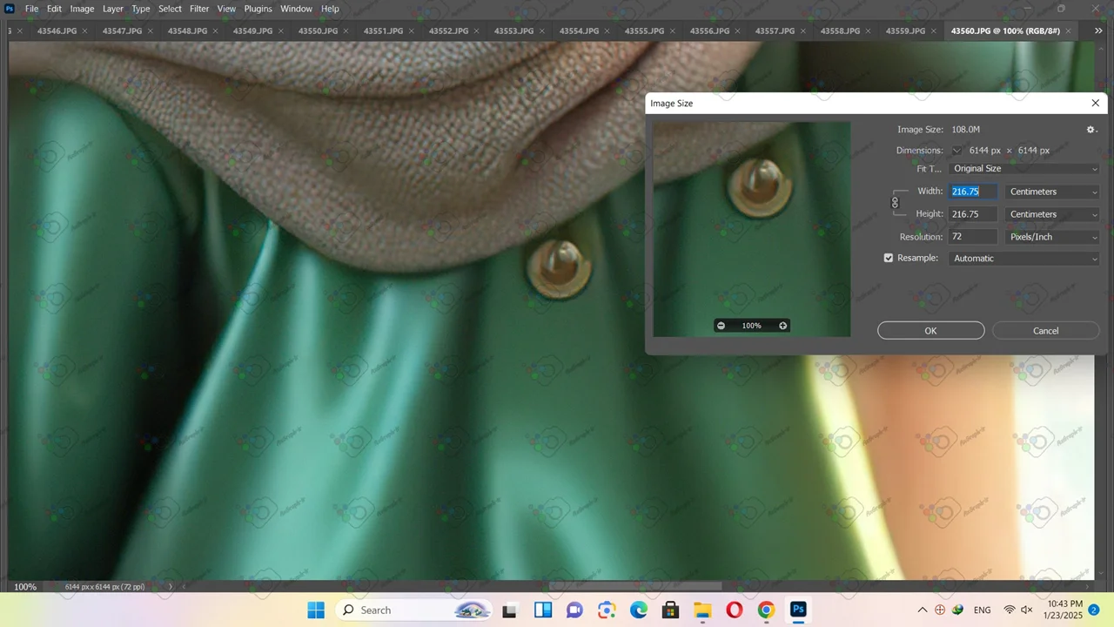Click OK in the Image Size dialog

(930, 331)
